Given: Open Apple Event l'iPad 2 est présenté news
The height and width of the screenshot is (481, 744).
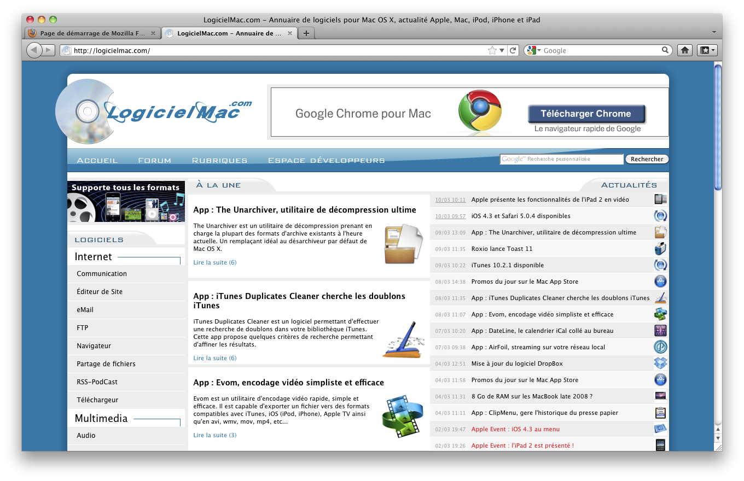Looking at the screenshot, I should coord(522,445).
